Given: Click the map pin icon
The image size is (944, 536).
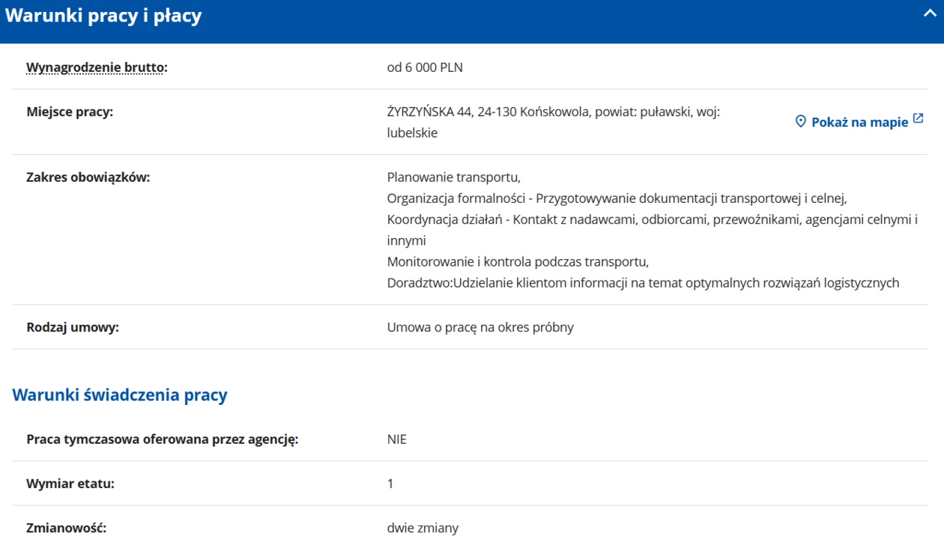Looking at the screenshot, I should [800, 122].
